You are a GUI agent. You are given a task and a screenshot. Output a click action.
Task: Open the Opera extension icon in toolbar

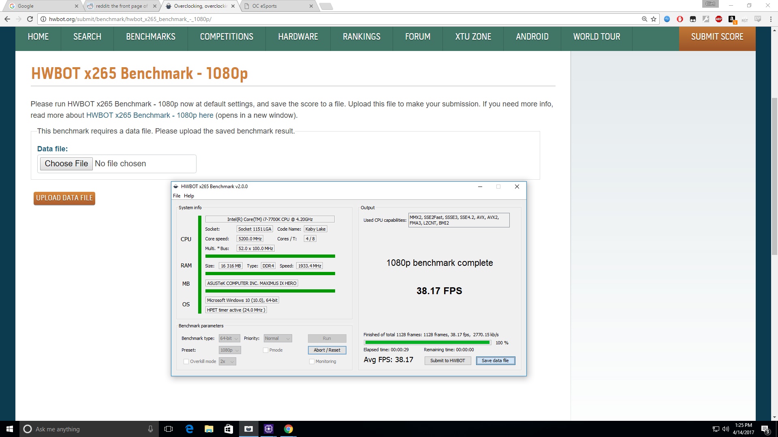680,19
